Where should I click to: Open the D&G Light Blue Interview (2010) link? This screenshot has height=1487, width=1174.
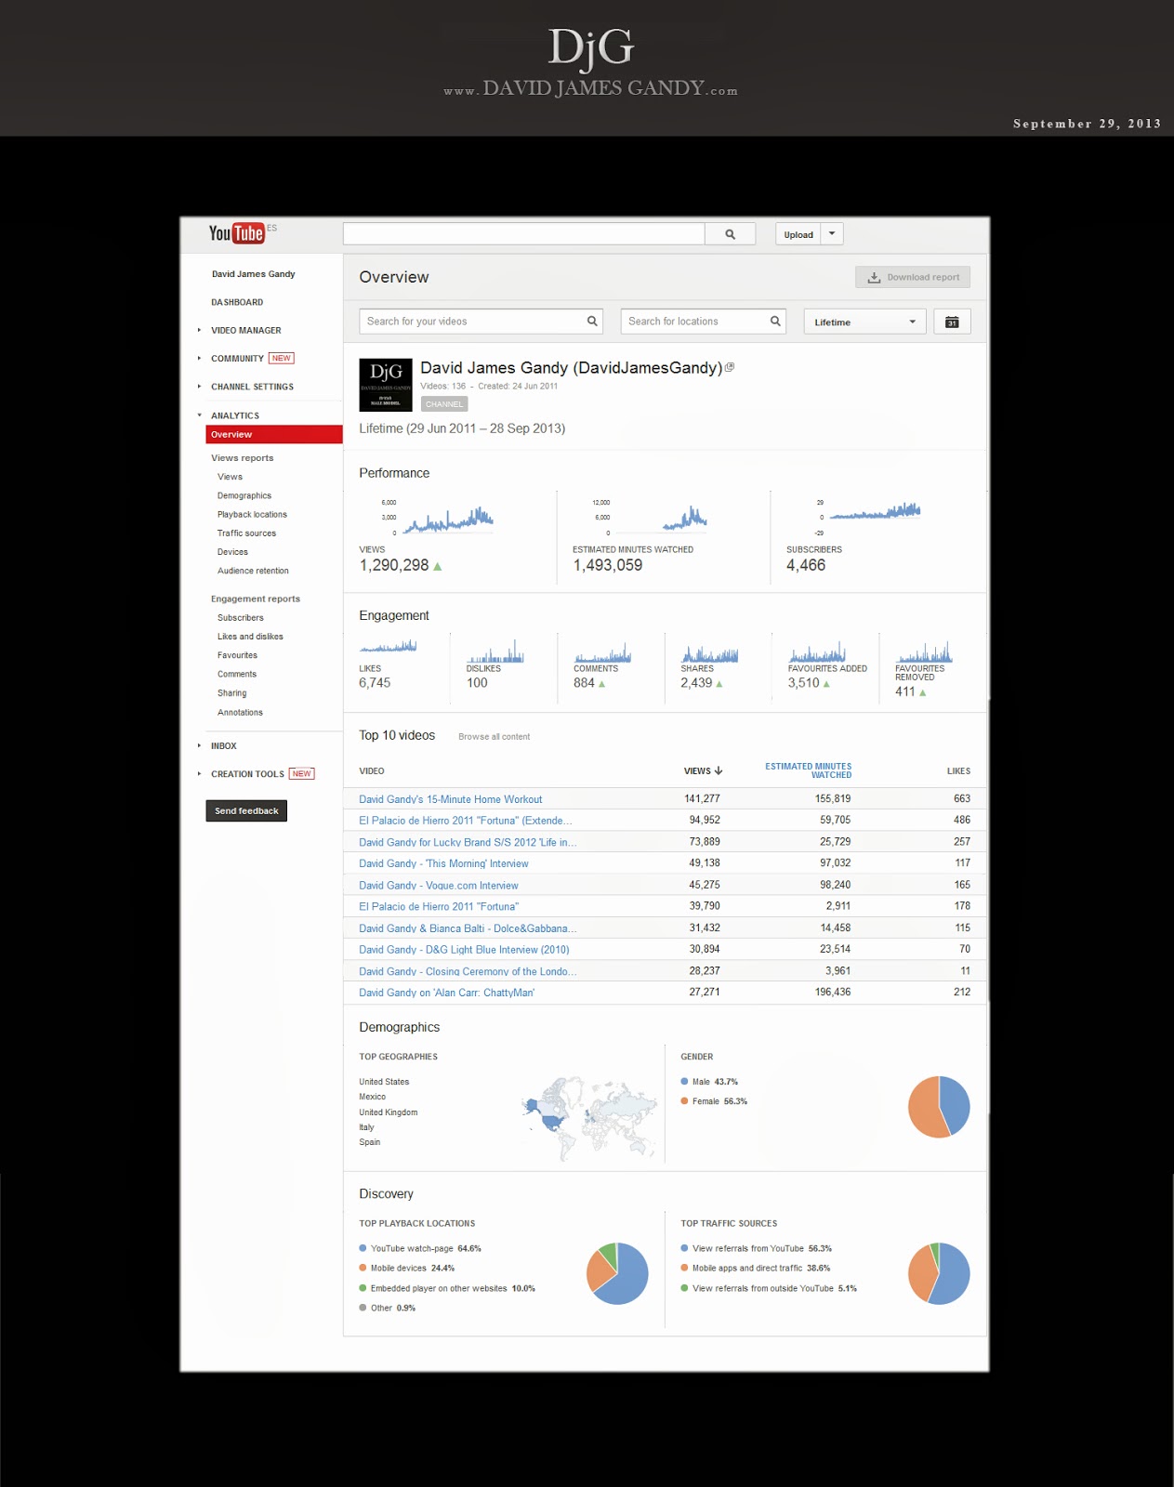click(464, 950)
